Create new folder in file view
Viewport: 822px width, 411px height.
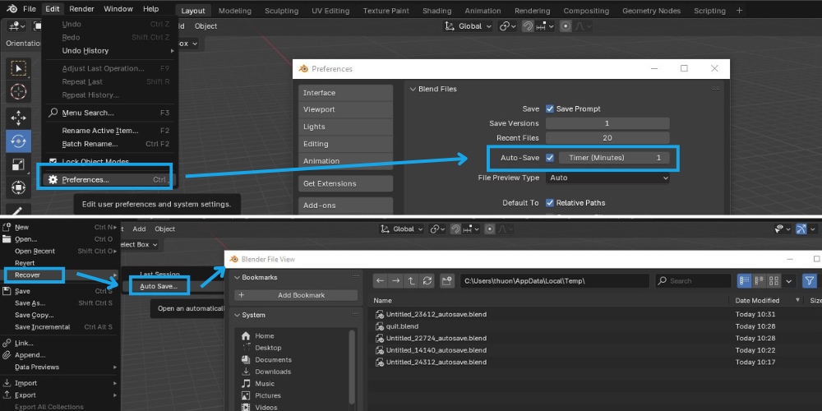coord(447,281)
